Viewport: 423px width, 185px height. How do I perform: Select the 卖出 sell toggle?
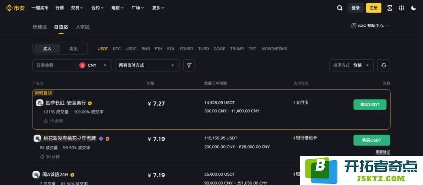74,49
